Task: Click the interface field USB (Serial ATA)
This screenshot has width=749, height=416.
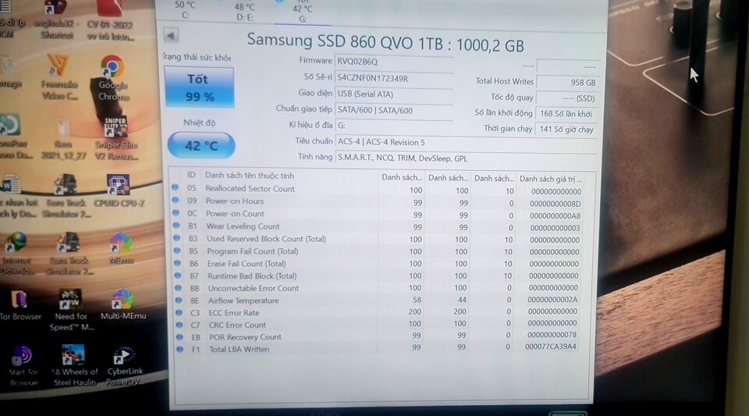Action: [x=394, y=94]
